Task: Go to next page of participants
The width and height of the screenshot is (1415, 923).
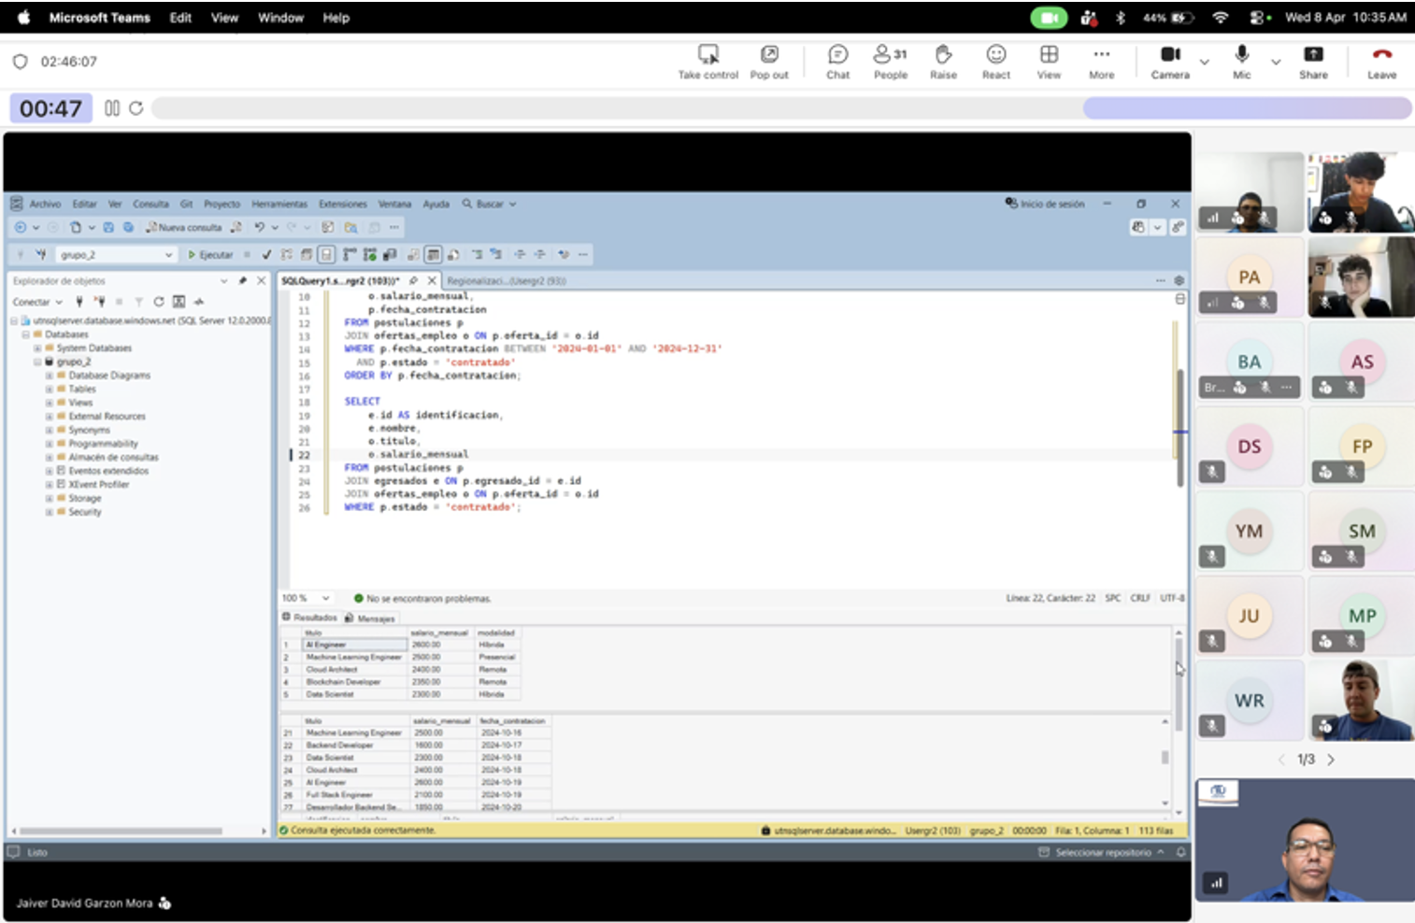Action: (x=1331, y=760)
